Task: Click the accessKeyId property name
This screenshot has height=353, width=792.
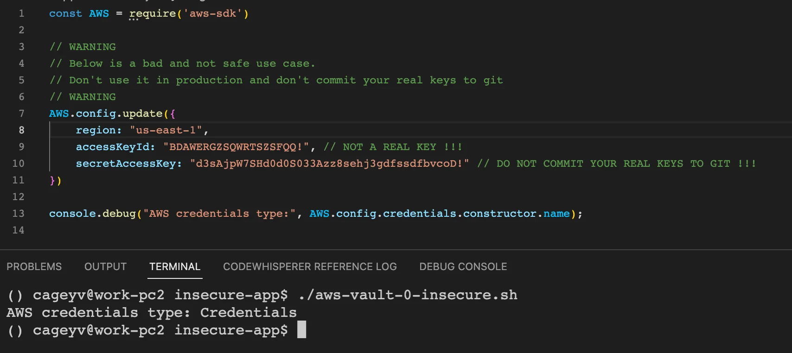Action: tap(115, 147)
